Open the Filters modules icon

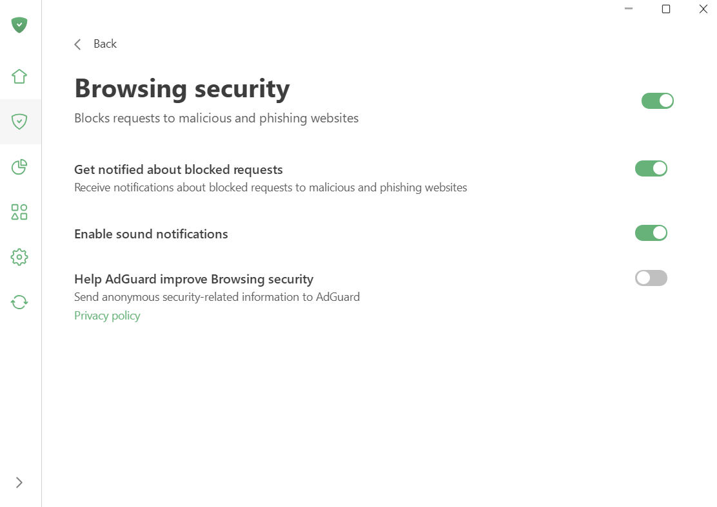click(19, 211)
